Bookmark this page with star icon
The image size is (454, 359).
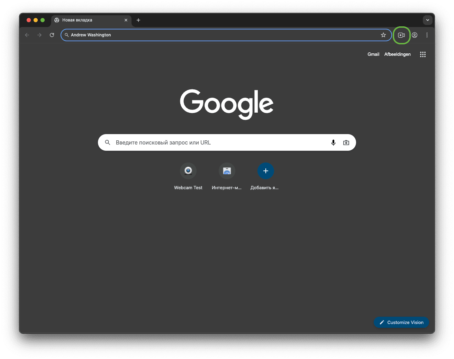click(383, 35)
